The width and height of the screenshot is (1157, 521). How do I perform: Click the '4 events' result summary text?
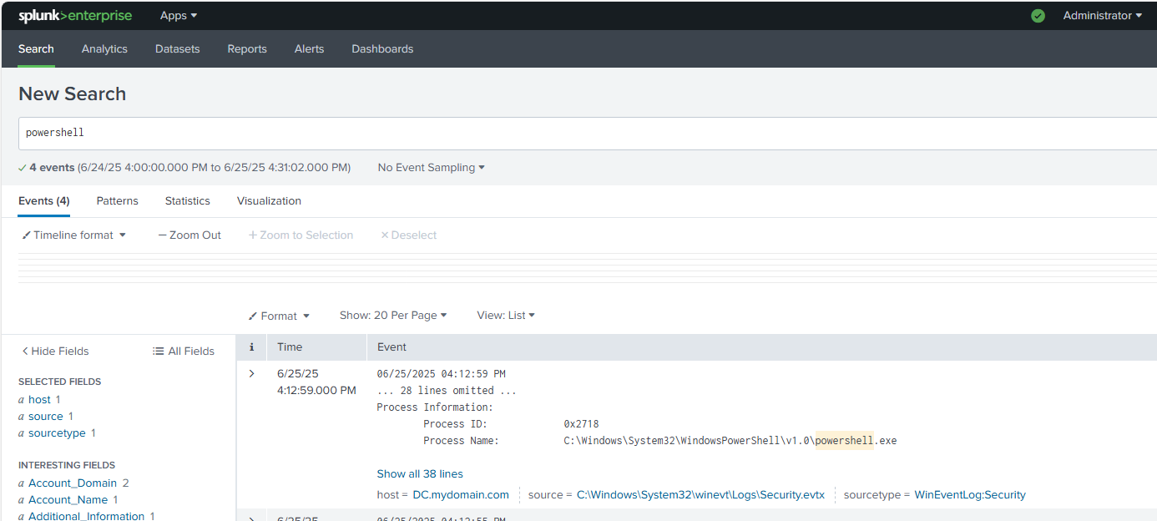click(x=52, y=168)
